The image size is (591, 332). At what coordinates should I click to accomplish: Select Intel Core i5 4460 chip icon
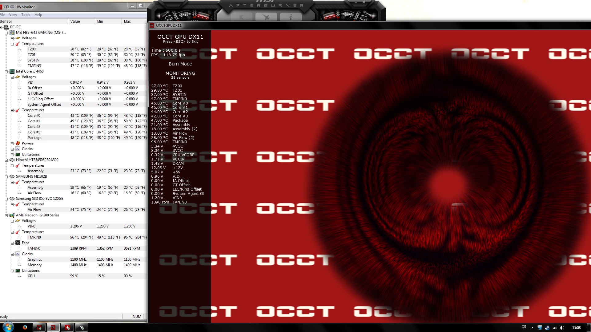12,71
